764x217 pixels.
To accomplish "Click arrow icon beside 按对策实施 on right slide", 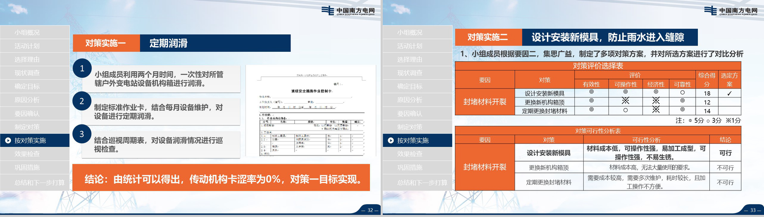I will pos(391,140).
